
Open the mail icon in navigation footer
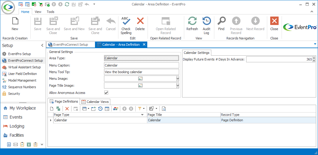pos(16,144)
